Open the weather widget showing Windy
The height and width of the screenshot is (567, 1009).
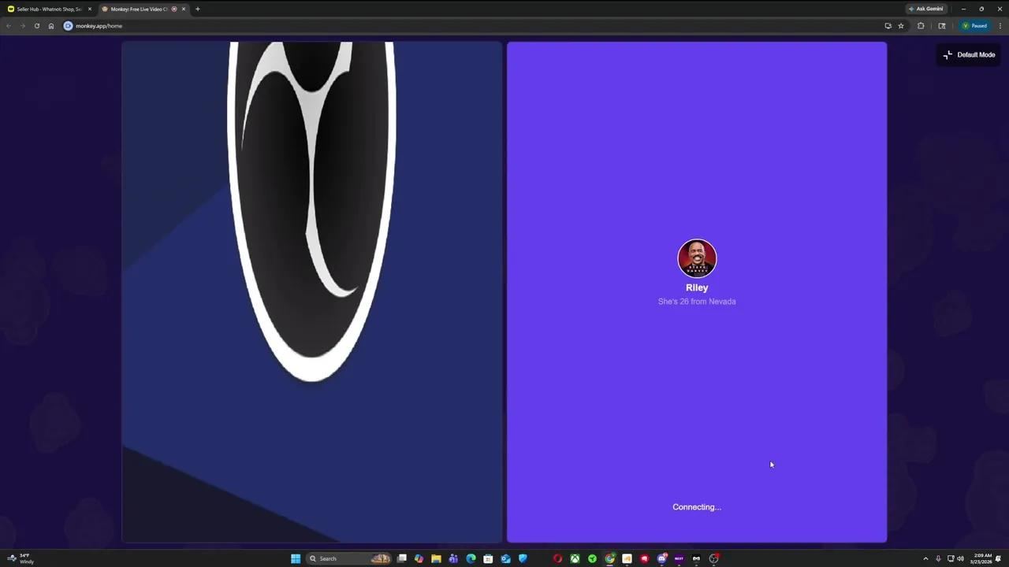pos(20,558)
